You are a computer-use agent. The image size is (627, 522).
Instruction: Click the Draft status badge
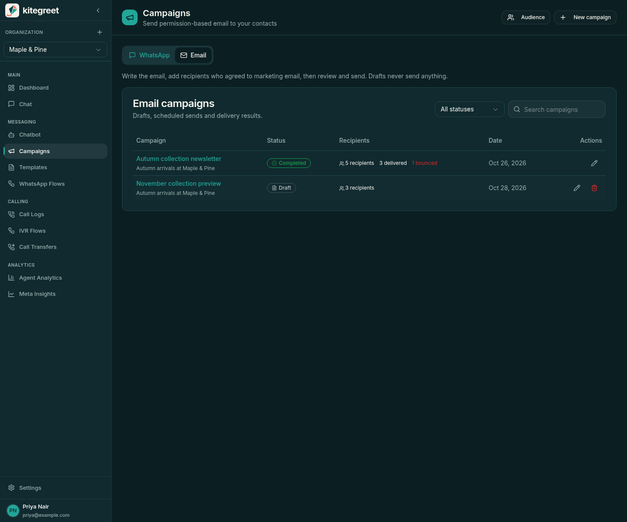281,188
